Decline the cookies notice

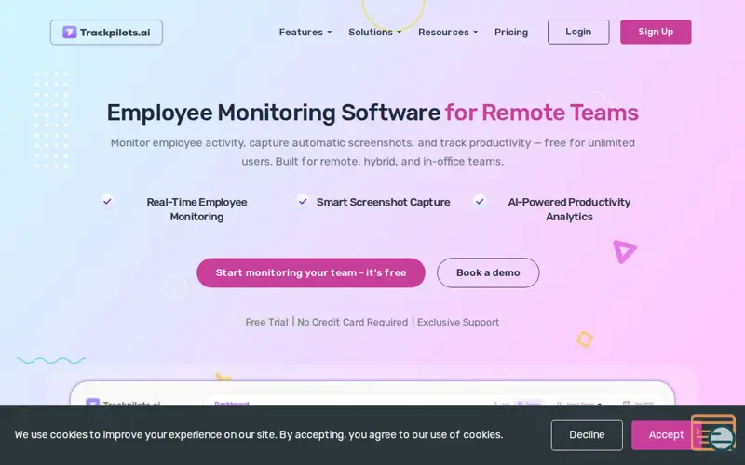587,435
